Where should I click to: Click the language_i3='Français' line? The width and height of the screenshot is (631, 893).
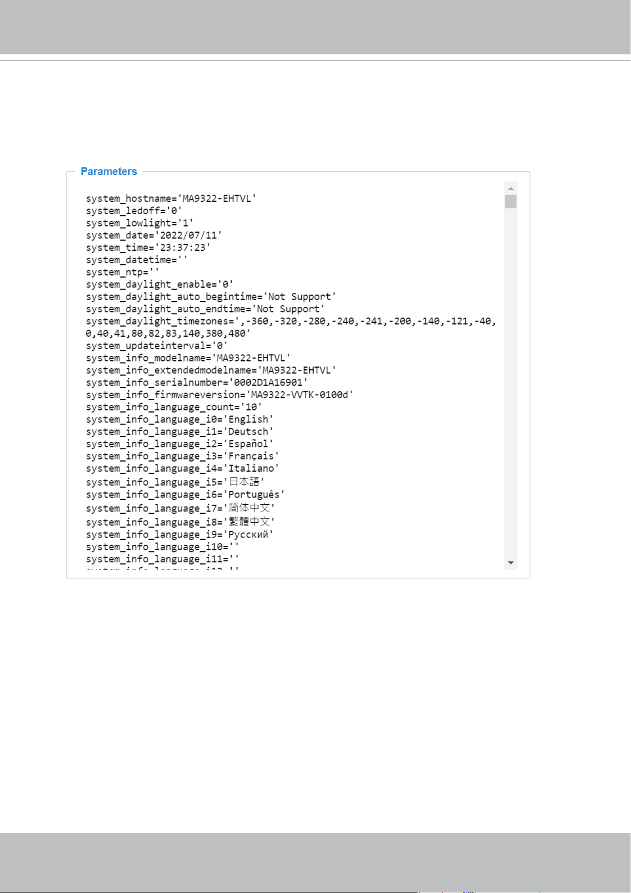(x=183, y=457)
